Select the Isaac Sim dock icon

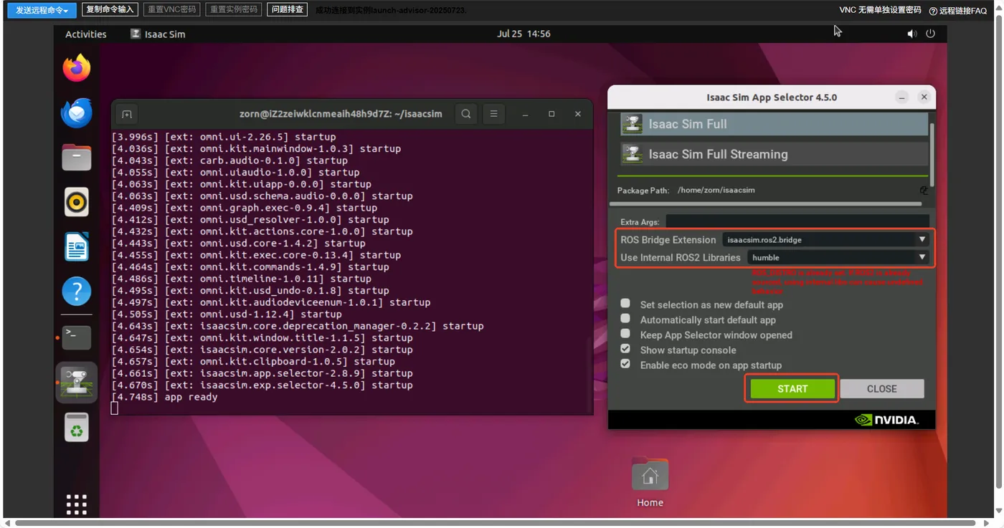(x=76, y=382)
